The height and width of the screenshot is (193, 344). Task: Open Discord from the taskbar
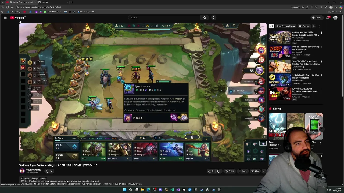[160, 190]
